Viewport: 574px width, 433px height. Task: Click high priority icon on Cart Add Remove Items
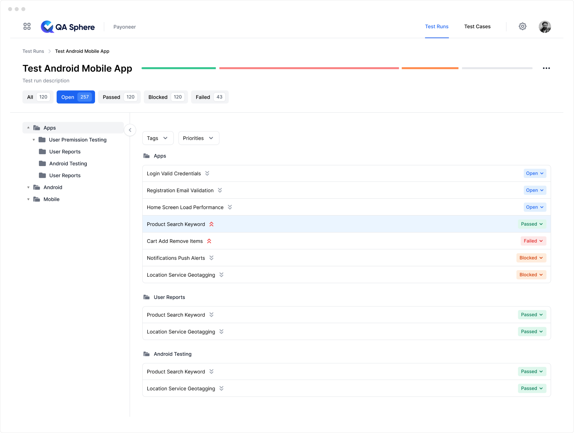(209, 241)
